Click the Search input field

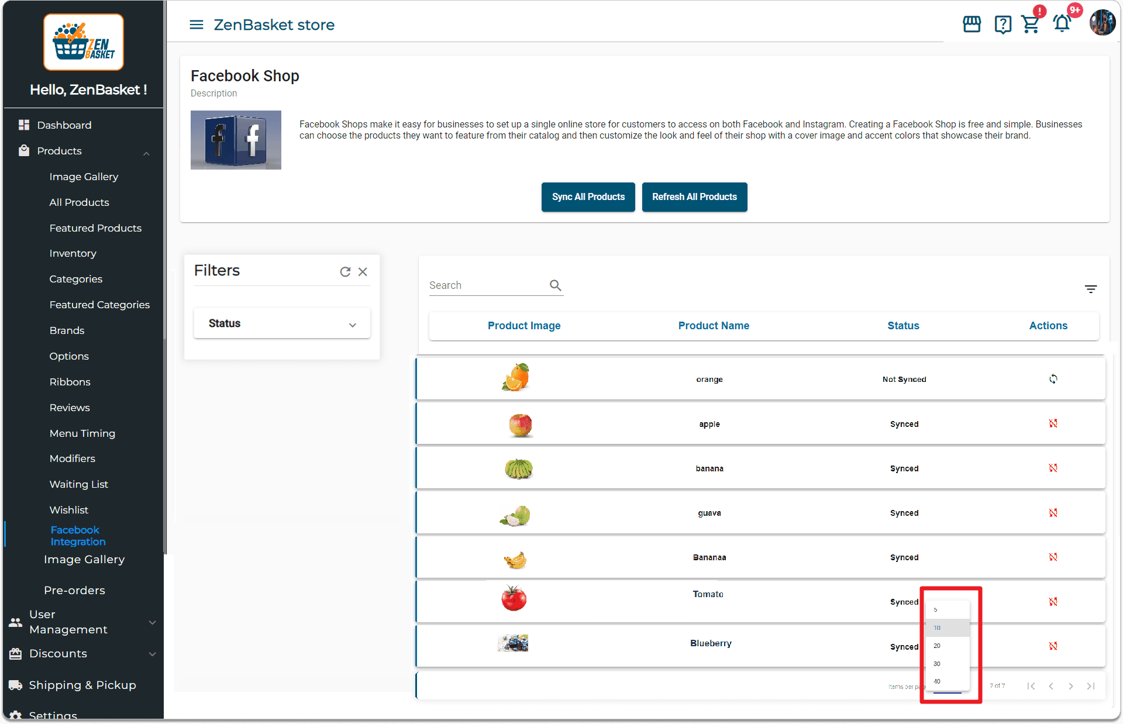coord(485,285)
